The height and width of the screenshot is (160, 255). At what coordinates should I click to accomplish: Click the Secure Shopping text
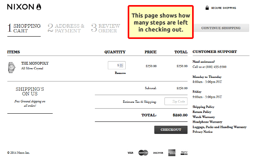pyautogui.click(x=223, y=8)
